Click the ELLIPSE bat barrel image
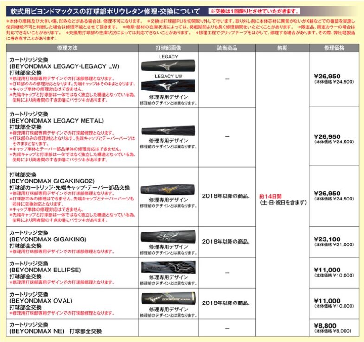Viewport: 364px width, 342px height. point(168,267)
